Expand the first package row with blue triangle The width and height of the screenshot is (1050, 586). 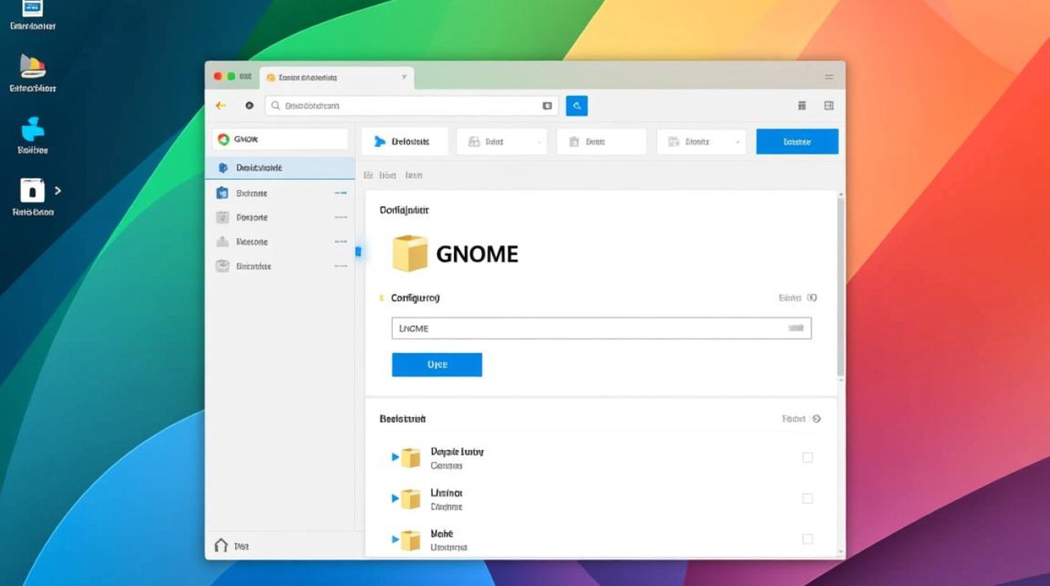coord(395,457)
